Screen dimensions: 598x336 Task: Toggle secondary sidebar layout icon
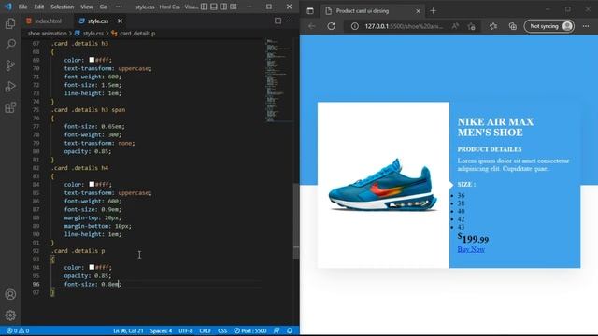click(223, 7)
